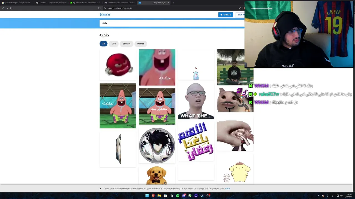Dismiss the language translation notice with its X
Screen dimensions: 355x199
[x=100, y=188]
